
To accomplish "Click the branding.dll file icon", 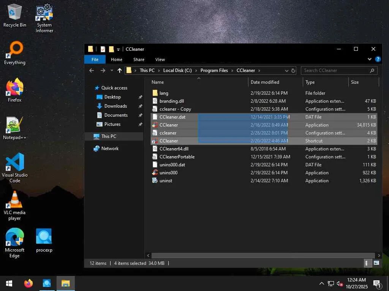I will [155, 101].
